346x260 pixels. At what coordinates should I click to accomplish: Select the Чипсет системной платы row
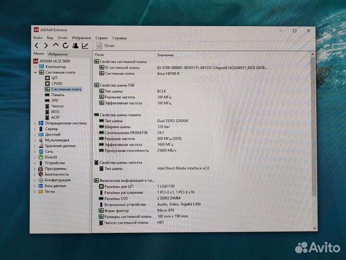[x=132, y=222]
